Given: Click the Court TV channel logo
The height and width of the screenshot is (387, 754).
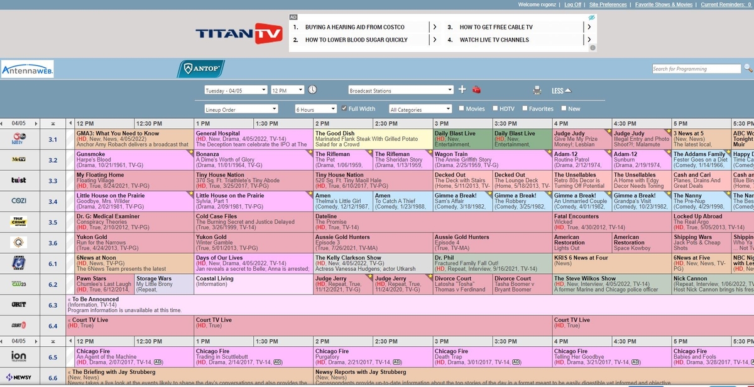Looking at the screenshot, I should pyautogui.click(x=18, y=325).
